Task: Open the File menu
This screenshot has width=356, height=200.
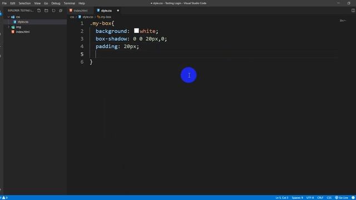Action: (4, 3)
